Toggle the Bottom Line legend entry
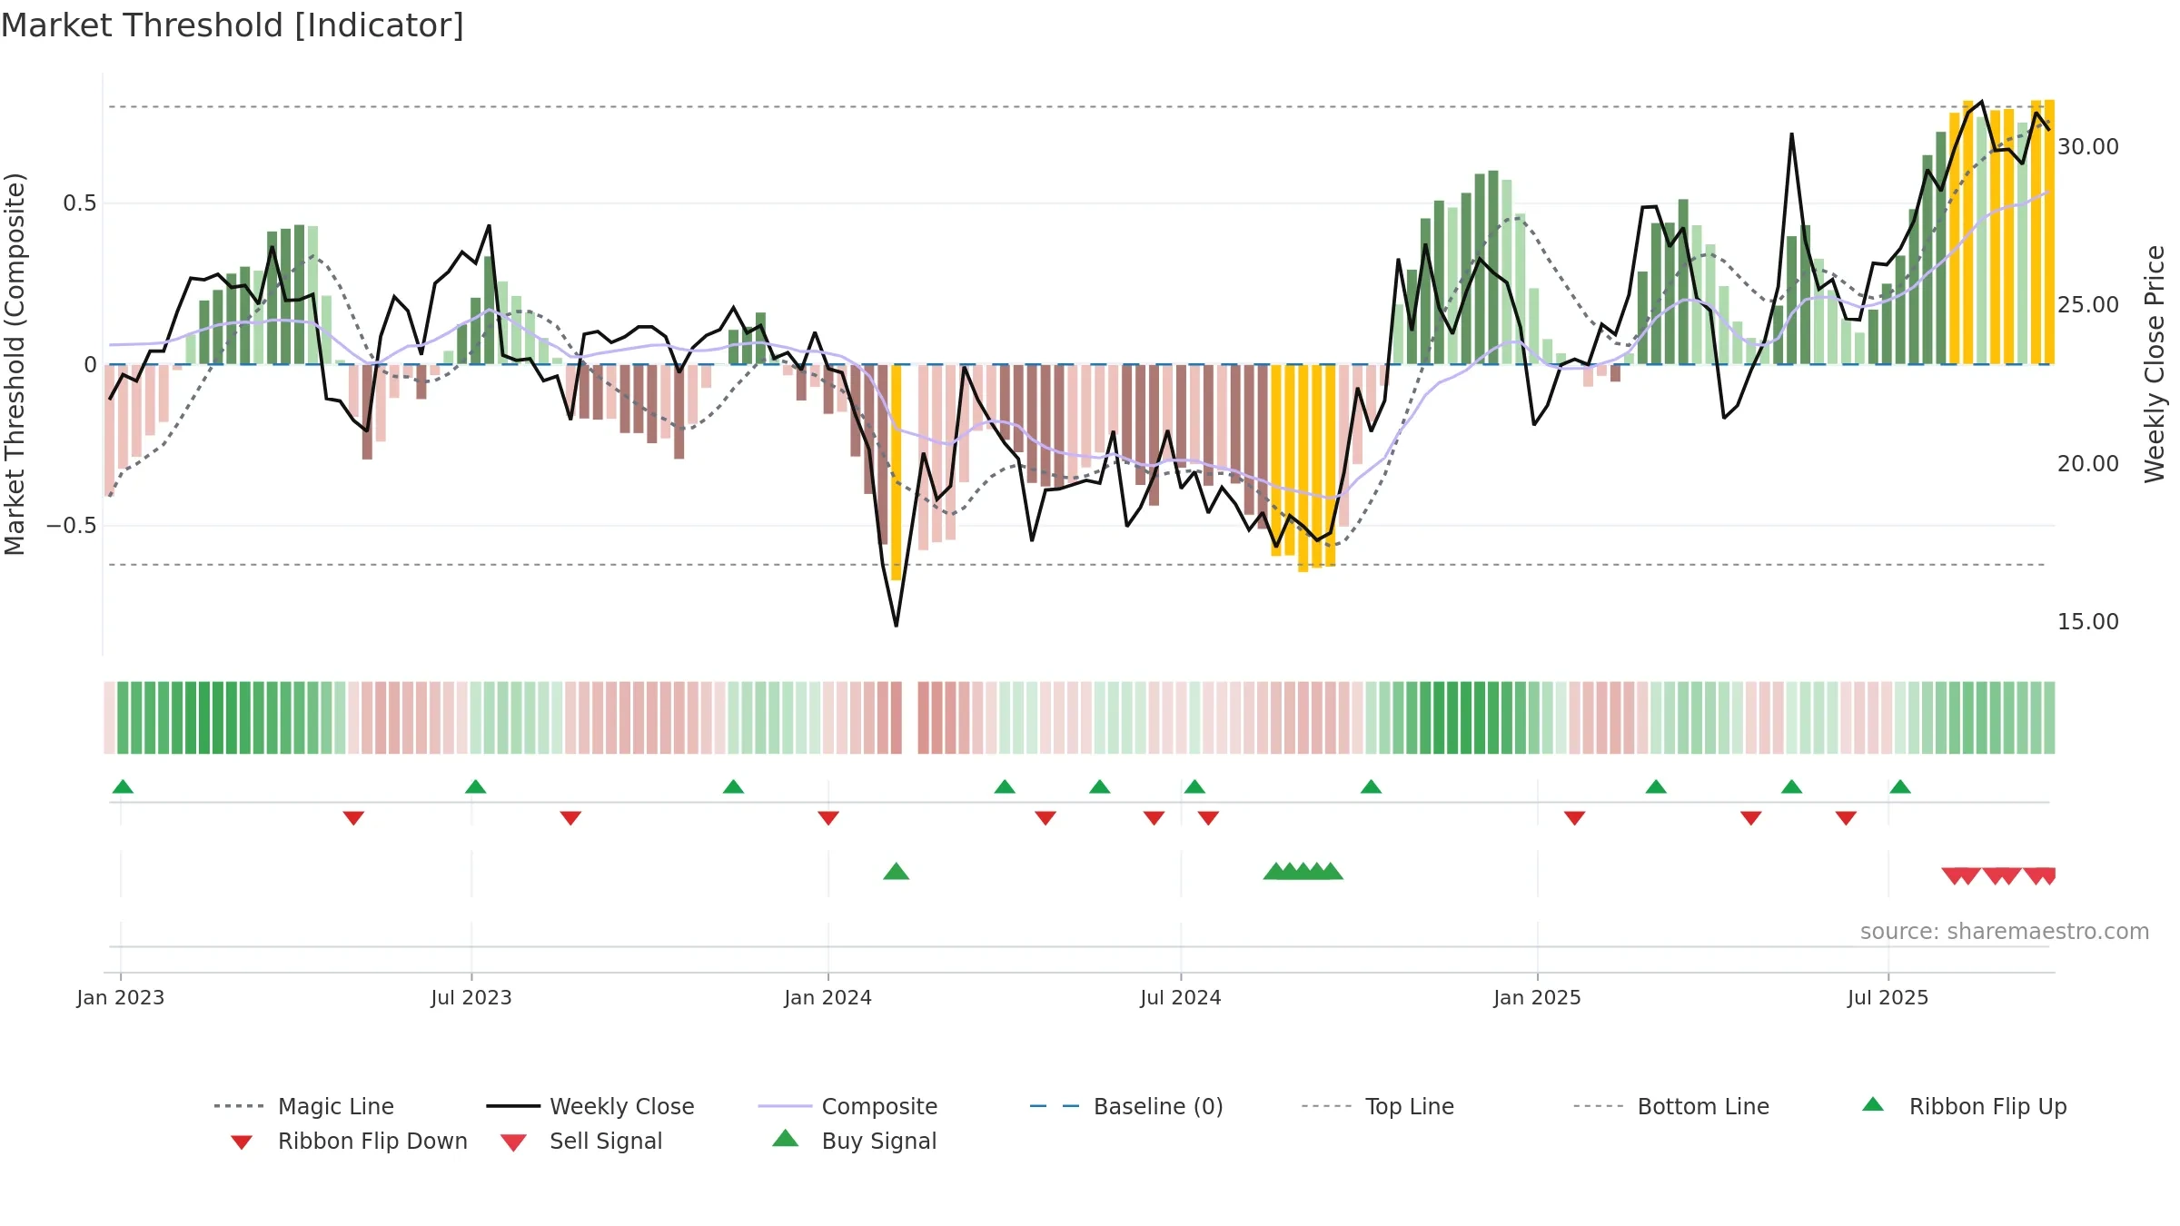 [x=1671, y=1106]
